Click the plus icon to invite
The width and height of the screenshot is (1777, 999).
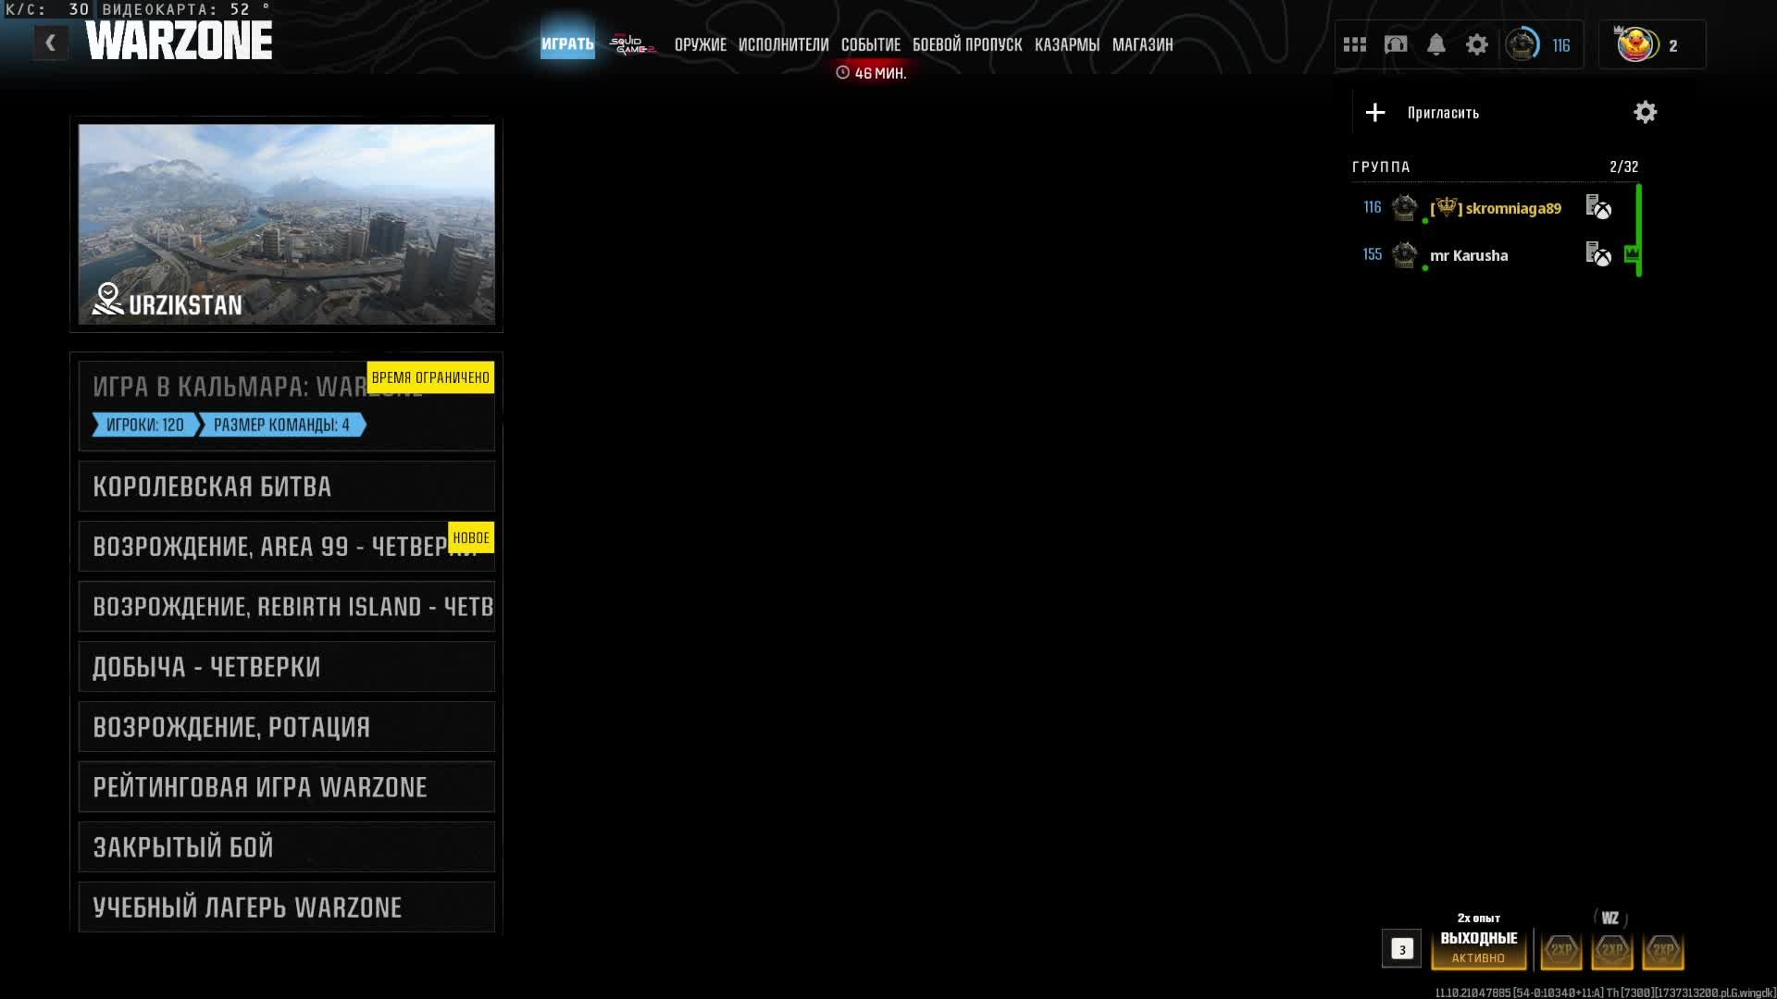[x=1375, y=113]
